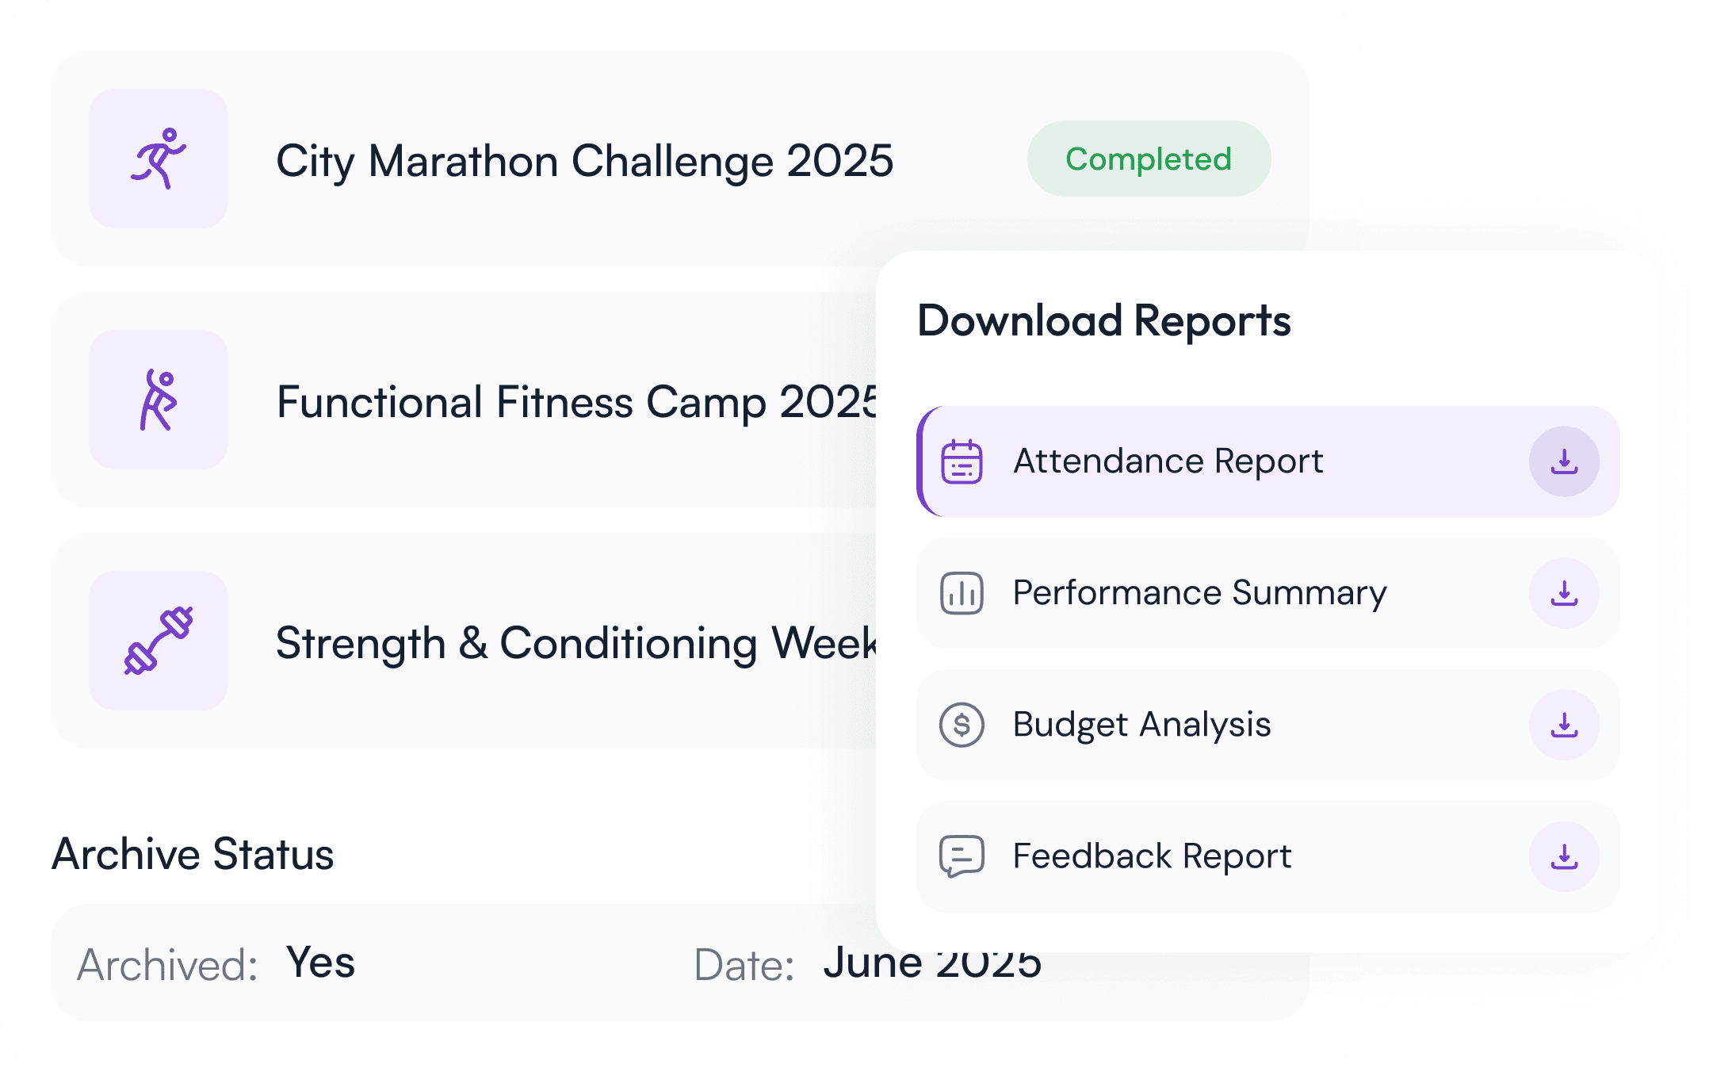Click the dollar coin icon beside Budget Analysis
Screen dimensions: 1709x1072
[962, 725]
